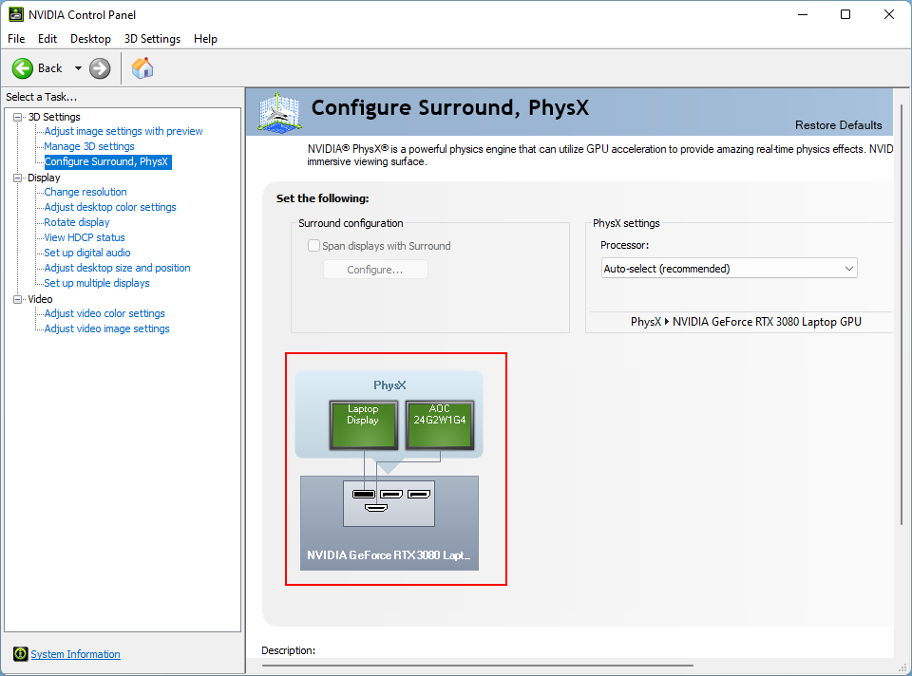Click Restore Defaults link
Image resolution: width=912 pixels, height=676 pixels.
point(838,125)
